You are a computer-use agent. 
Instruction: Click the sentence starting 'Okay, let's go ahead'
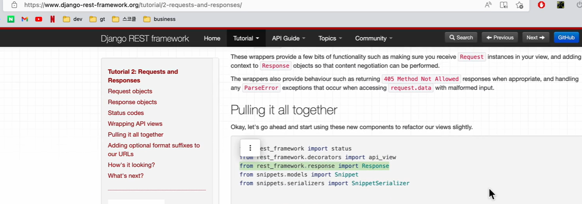351,127
